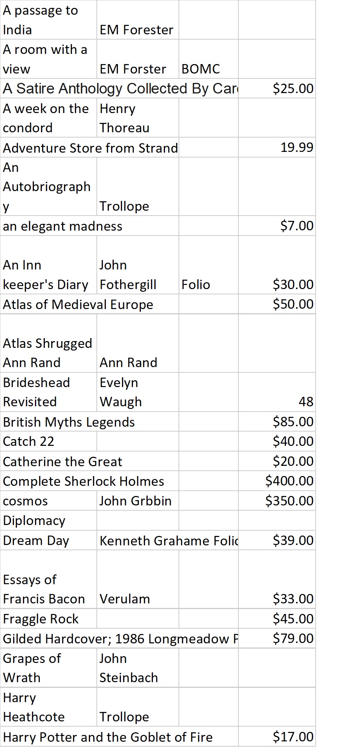This screenshot has height=747, width=342.
Task: Select the 'Catch 22' cell
Action: 48,441
